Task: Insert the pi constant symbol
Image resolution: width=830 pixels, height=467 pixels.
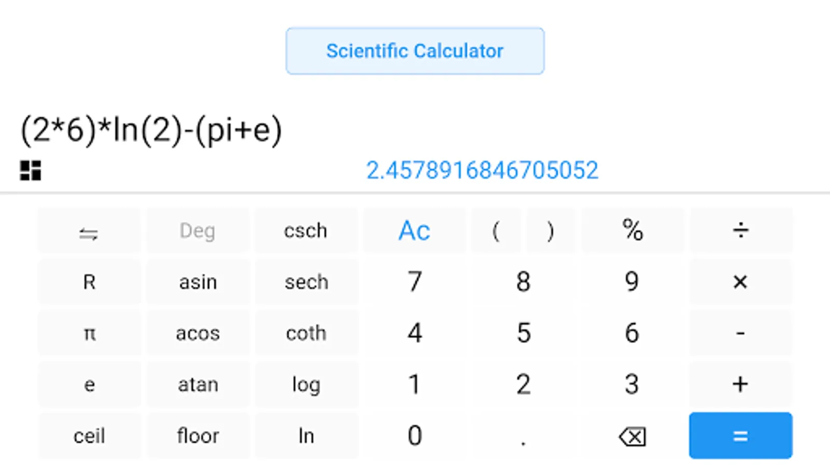Action: pos(89,333)
